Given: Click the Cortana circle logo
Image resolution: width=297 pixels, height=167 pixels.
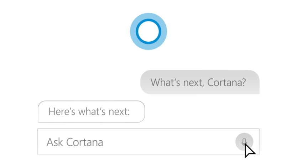Looking at the screenshot, I should 148,31.
